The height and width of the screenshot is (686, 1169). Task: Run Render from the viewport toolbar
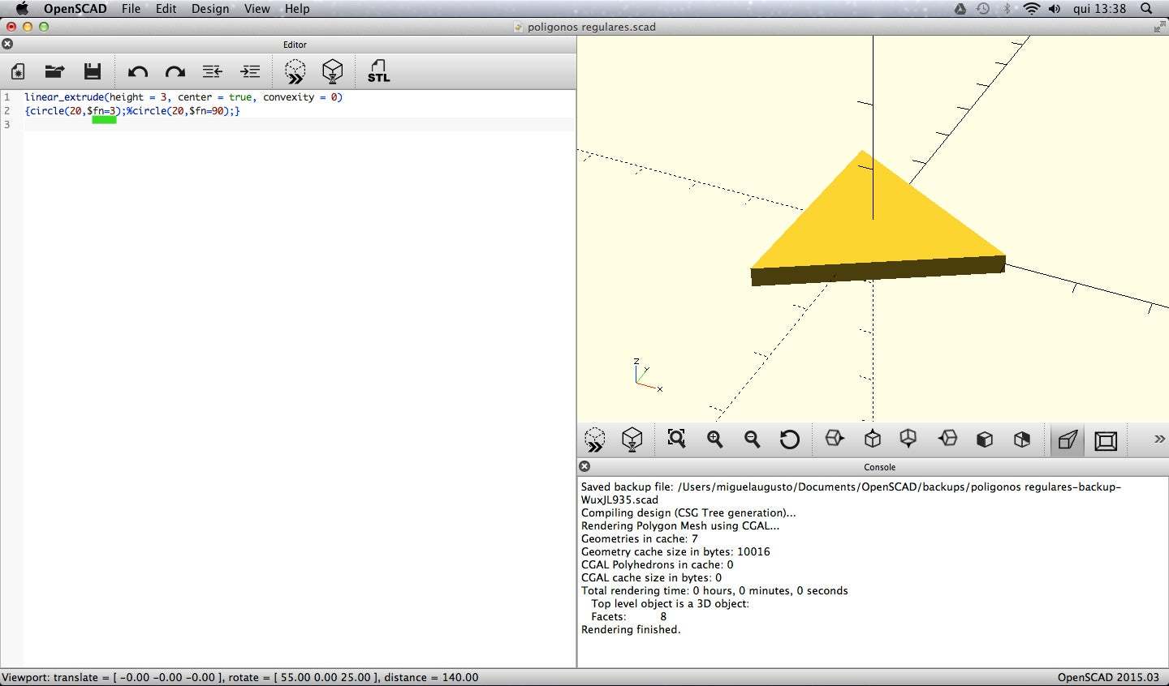tap(632, 439)
